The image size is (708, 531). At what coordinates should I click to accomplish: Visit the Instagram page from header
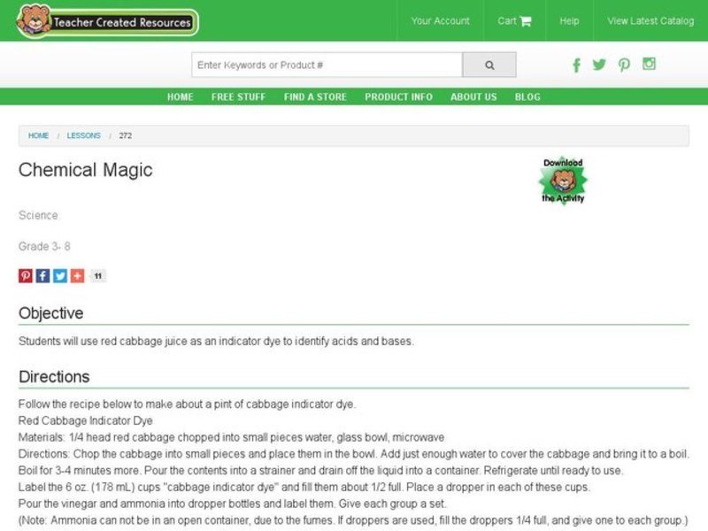tap(649, 65)
